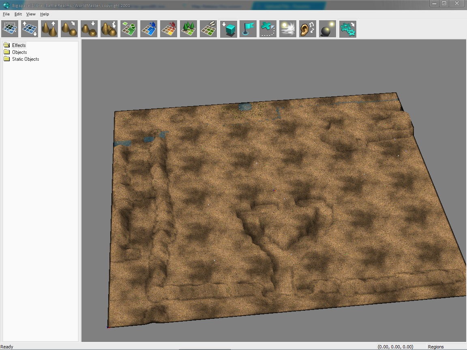The height and width of the screenshot is (350, 467).
Task: Select the rice/seed field tool
Action: [x=208, y=29]
